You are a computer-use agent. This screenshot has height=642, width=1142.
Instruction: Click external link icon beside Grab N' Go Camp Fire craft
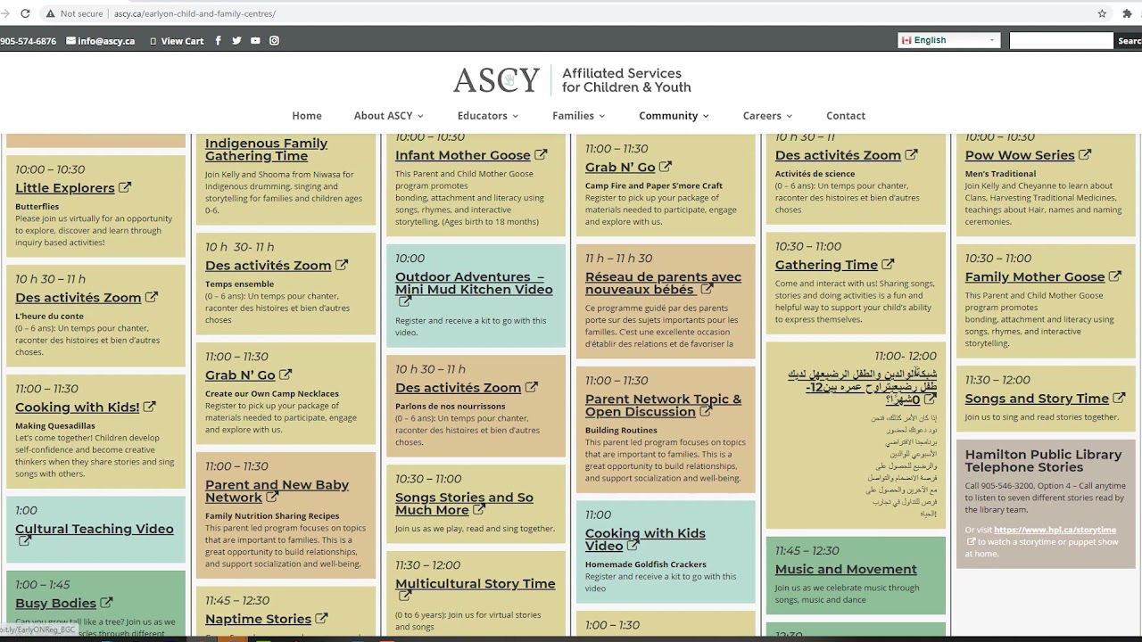pyautogui.click(x=666, y=167)
